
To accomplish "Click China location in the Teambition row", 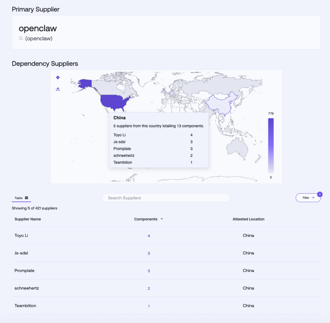I will (x=248, y=306).
